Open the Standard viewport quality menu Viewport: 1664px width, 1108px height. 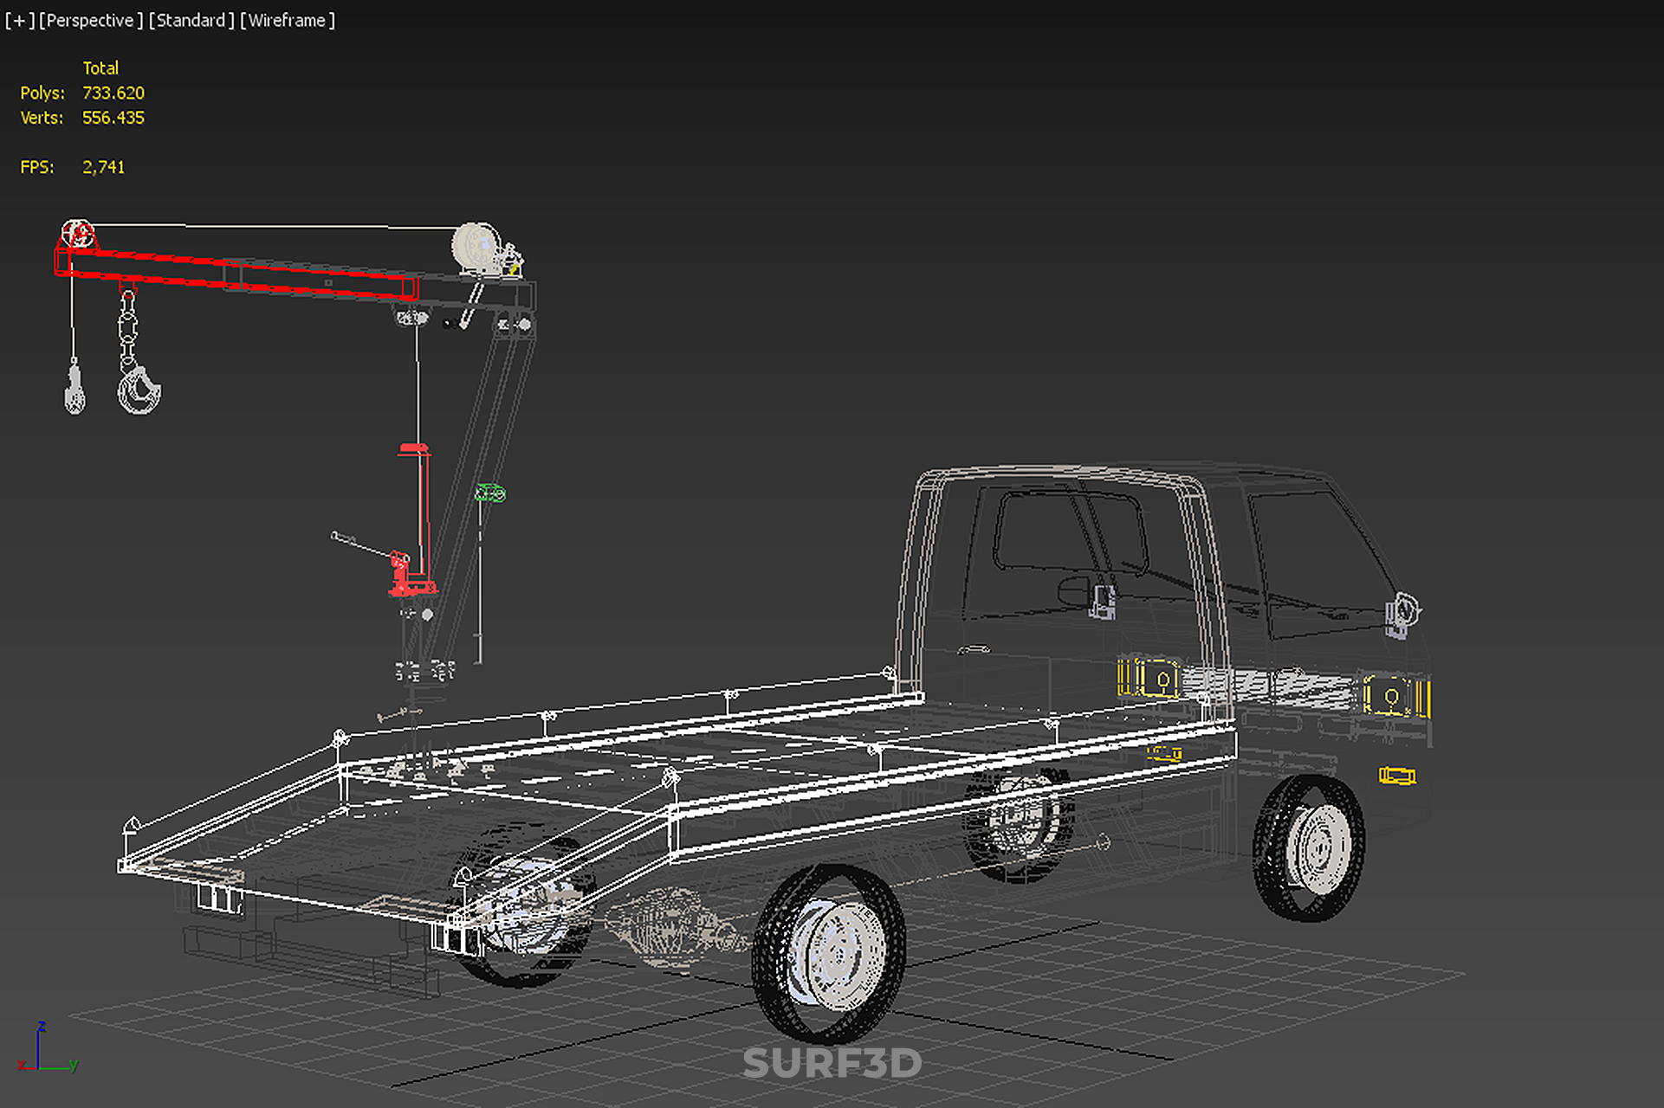(x=191, y=20)
